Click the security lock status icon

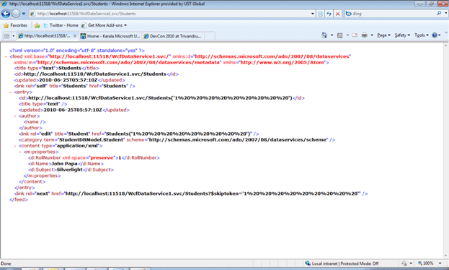coord(404,263)
